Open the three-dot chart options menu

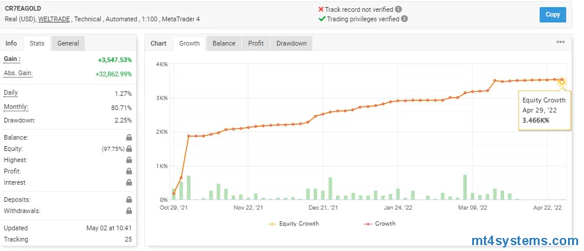560,43
